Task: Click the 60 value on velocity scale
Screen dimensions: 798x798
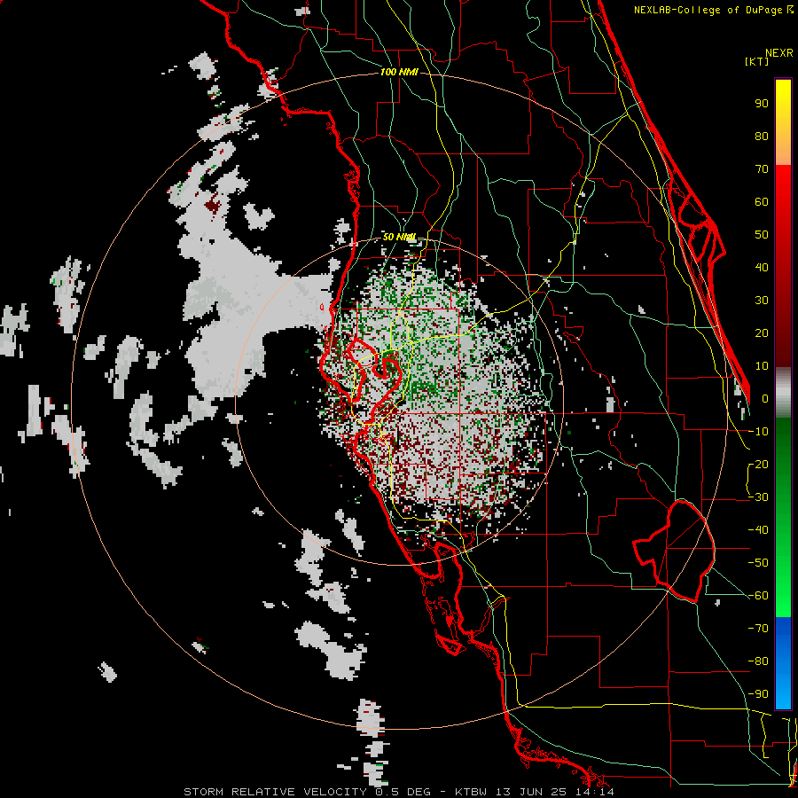Action: click(x=762, y=201)
